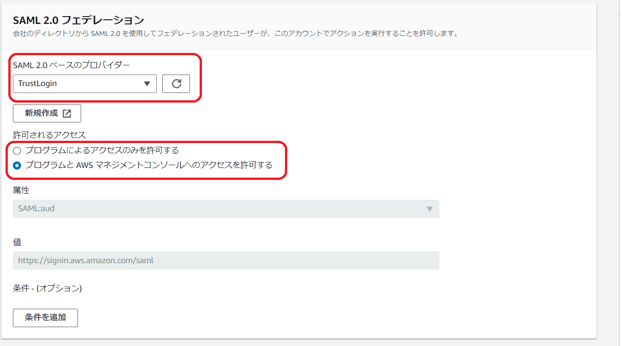Refresh the SAML provider list
This screenshot has width=622, height=346.
pos(176,84)
